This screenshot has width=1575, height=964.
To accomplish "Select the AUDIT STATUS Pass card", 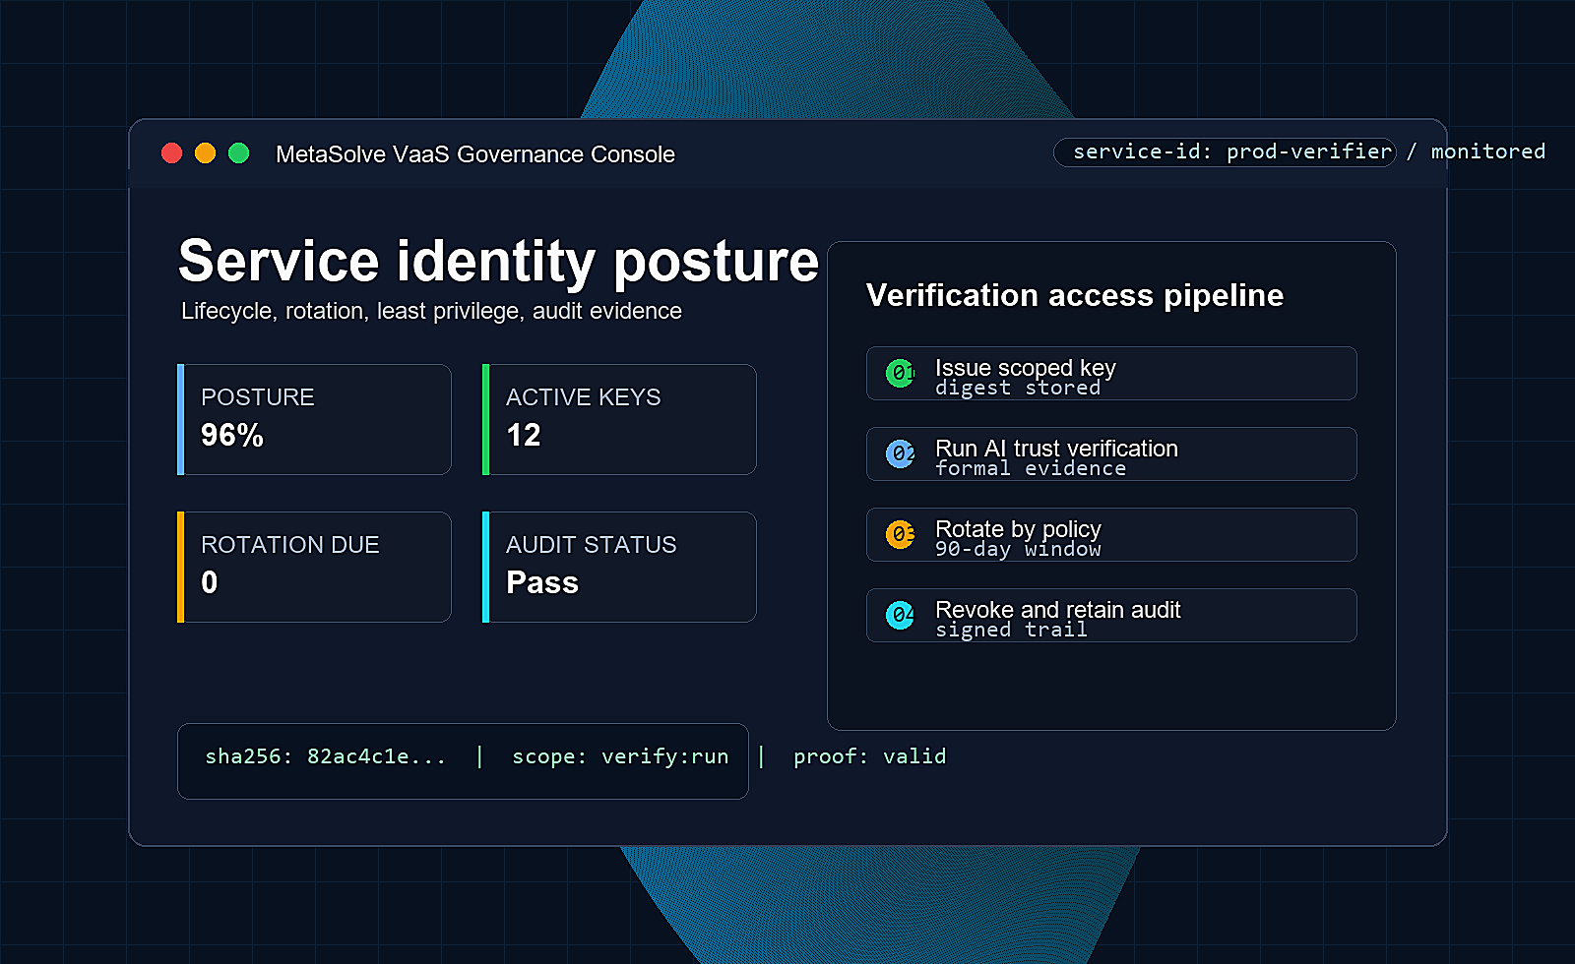I will click(x=619, y=568).
